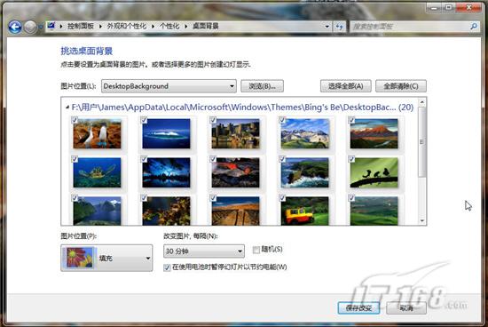Open the 填充 picture position dropdown

[x=106, y=258]
